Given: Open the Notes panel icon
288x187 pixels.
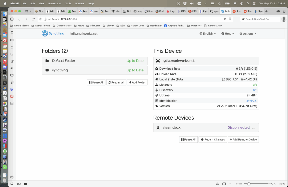Looking at the screenshot, I should point(12,61).
